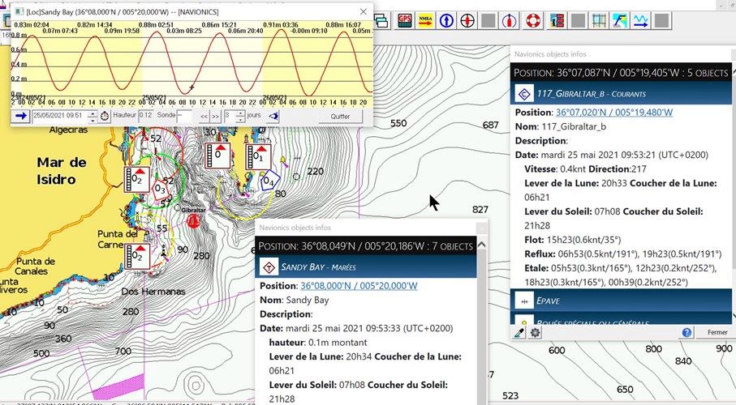This screenshot has width=736, height=405.
Task: Click the clock icon in tide window
Action: point(105,117)
